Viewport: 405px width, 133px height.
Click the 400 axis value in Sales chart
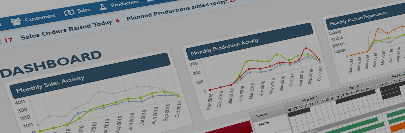[x=20, y=102]
